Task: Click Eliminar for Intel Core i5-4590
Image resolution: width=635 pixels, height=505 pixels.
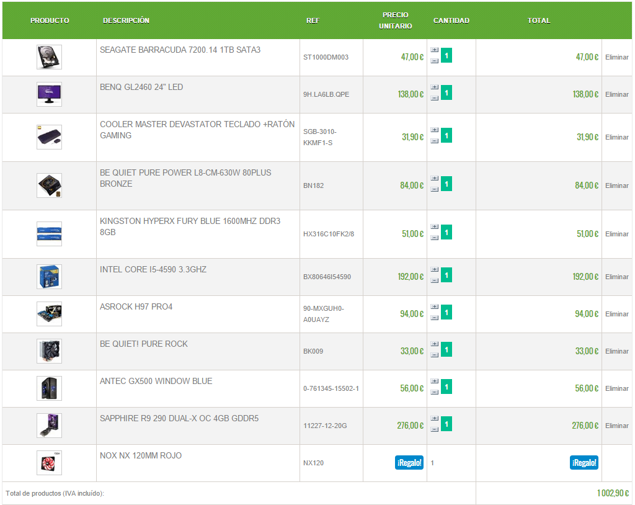Action: click(x=617, y=277)
